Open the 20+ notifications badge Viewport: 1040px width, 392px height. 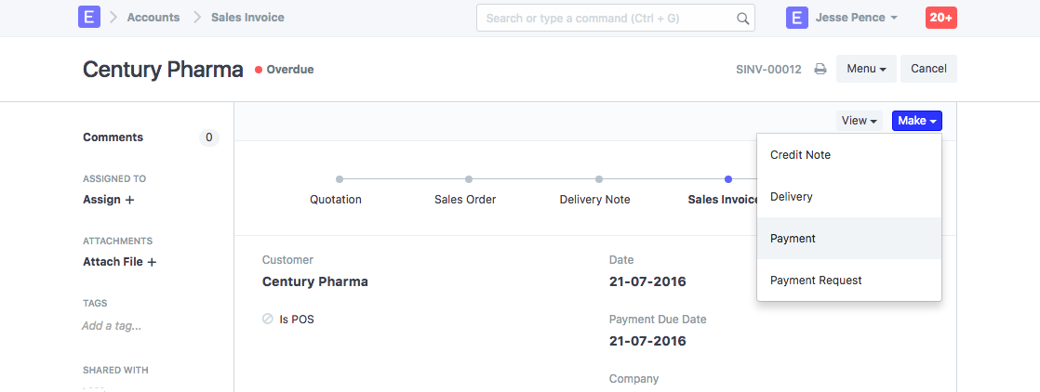(x=940, y=18)
